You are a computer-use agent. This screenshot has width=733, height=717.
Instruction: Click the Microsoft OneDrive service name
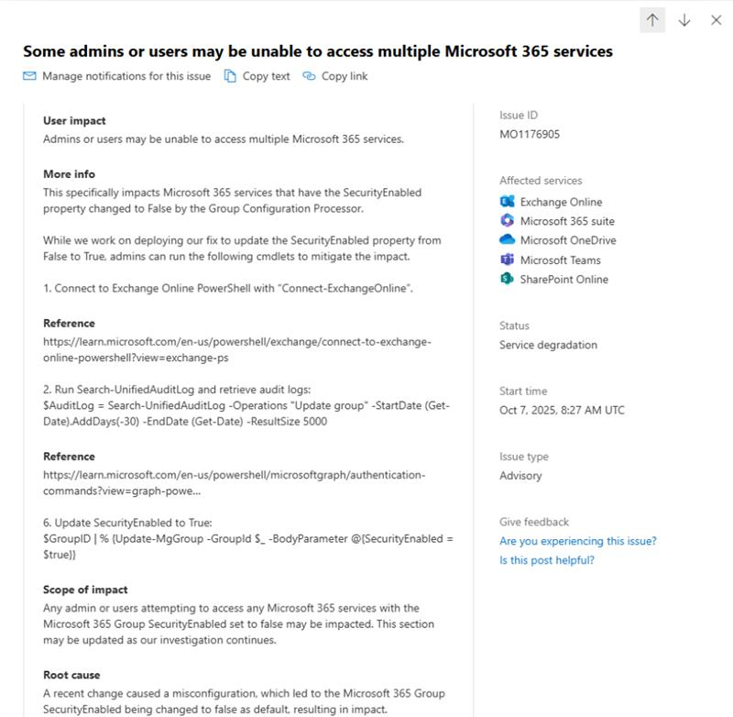(568, 240)
